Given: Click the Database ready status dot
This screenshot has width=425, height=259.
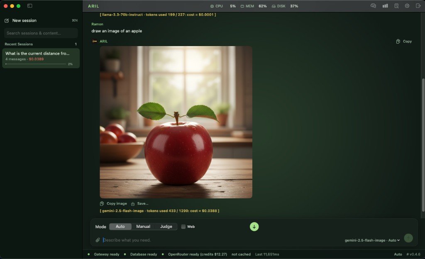Looking at the screenshot, I should [x=125, y=254].
